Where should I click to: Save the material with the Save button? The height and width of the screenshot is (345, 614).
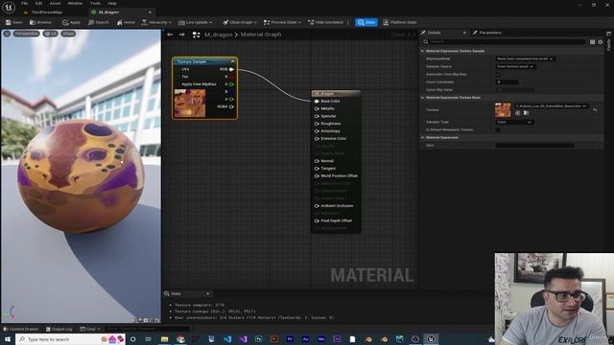pos(13,22)
